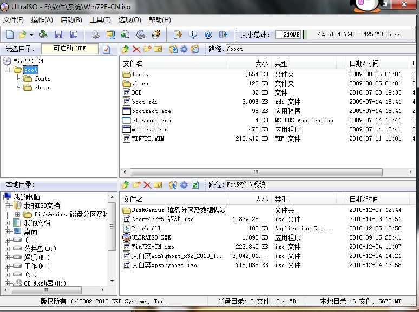Click the image properties checkmark icon

click(x=106, y=49)
